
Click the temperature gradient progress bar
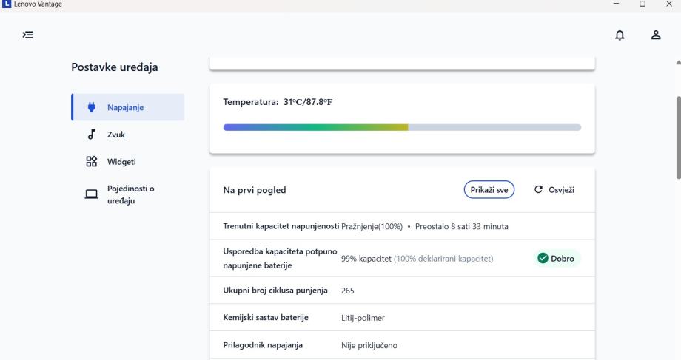tap(402, 127)
